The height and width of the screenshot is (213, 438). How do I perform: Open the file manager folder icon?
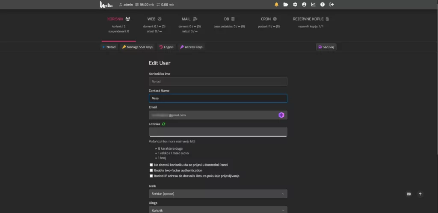click(285, 4)
